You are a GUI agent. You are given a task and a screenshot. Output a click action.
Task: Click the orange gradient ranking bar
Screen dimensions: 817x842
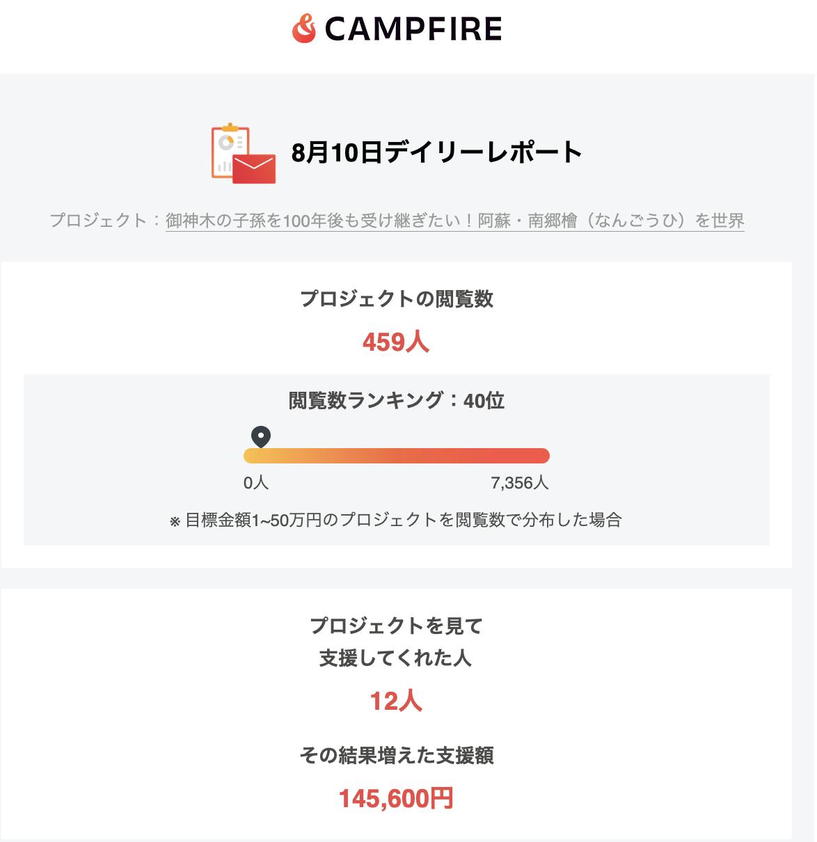click(x=396, y=456)
